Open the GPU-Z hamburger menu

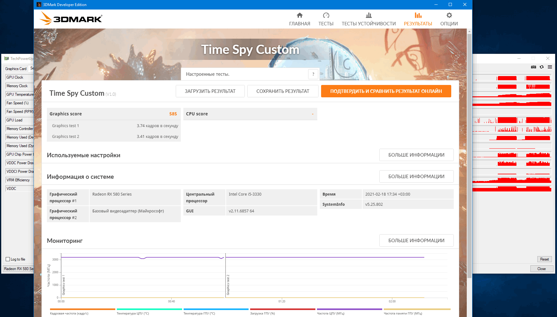pos(550,67)
